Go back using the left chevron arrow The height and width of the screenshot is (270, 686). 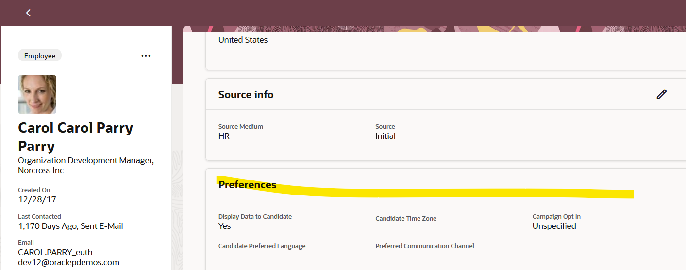point(28,13)
